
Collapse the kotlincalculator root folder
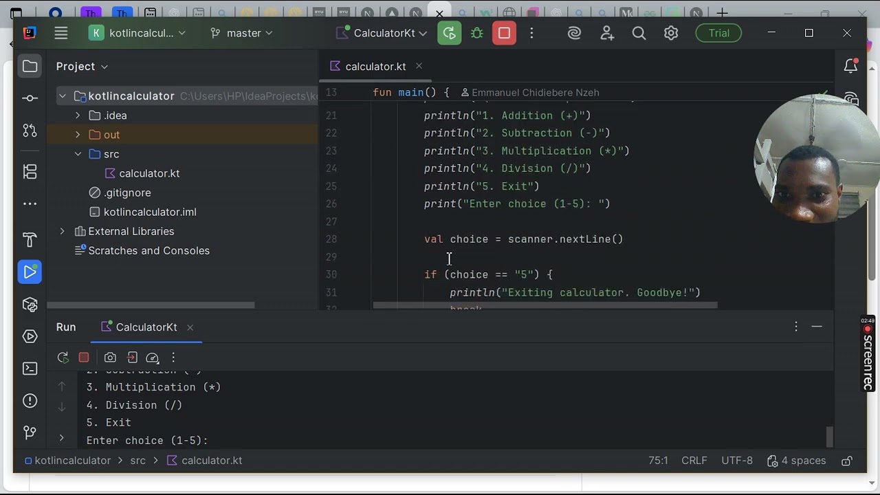coord(63,96)
